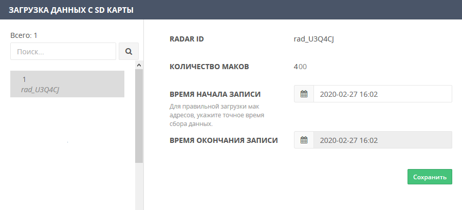Click the recording end time field

(x=382, y=140)
